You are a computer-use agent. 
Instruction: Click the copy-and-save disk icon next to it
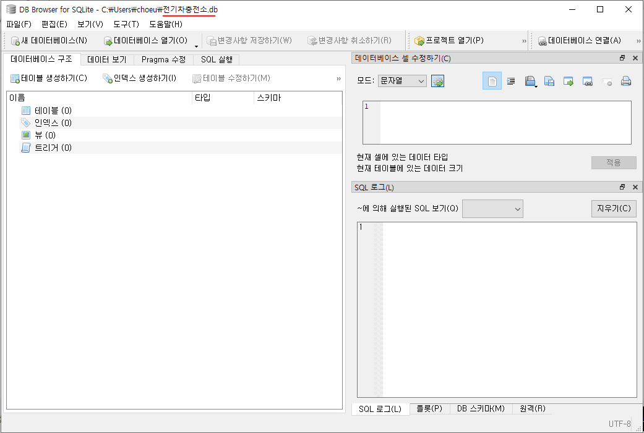click(549, 81)
